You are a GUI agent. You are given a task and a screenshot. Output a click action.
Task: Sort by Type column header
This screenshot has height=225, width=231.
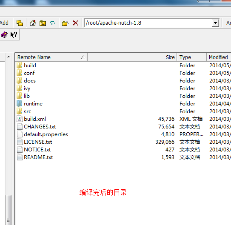tap(191, 57)
